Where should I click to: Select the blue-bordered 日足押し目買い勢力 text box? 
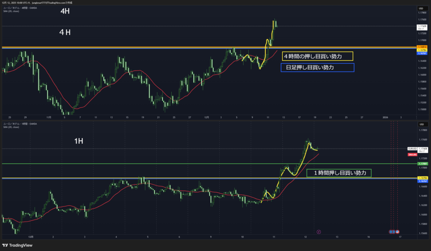(x=317, y=68)
